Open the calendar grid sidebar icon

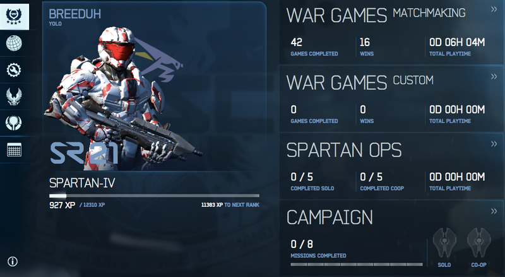tap(14, 150)
